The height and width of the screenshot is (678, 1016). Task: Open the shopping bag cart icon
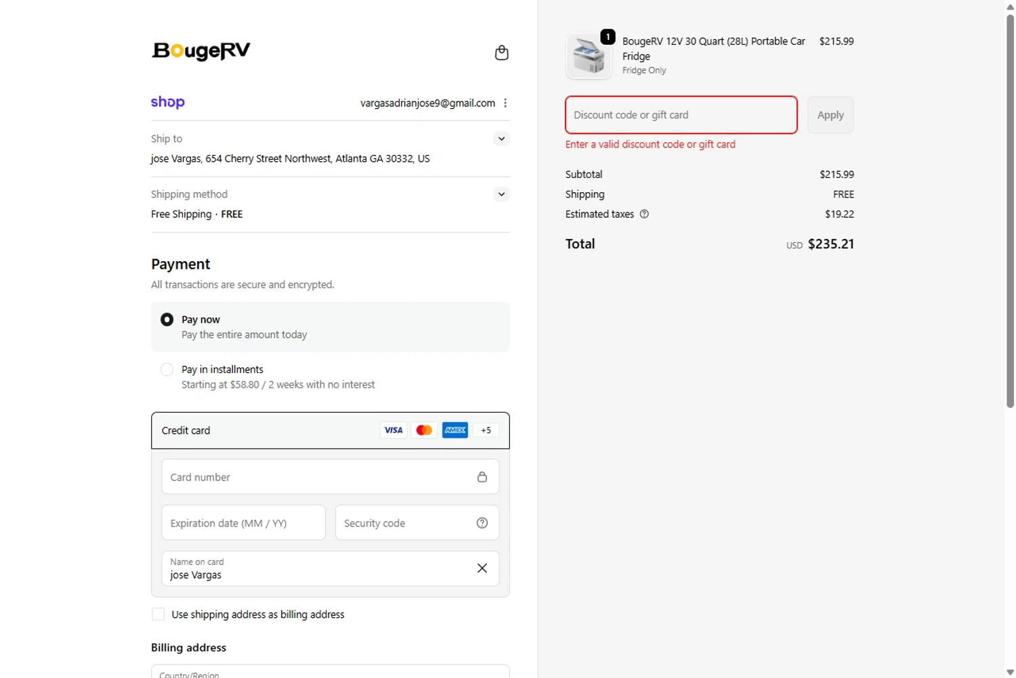(501, 52)
